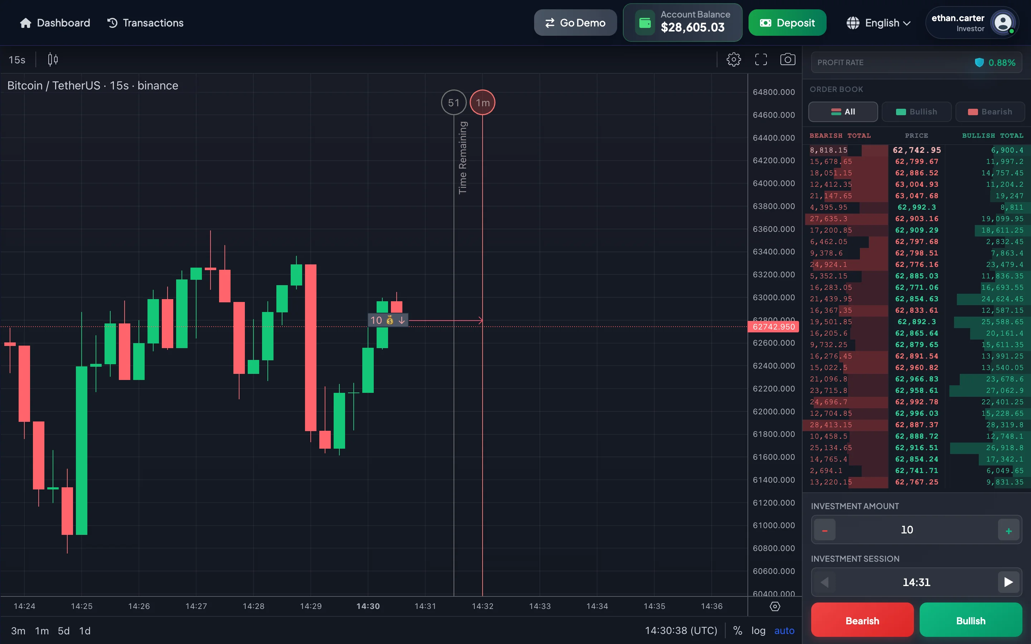Click the PROFIT RATE 0.88% value
The width and height of the screenshot is (1031, 644).
(1002, 63)
